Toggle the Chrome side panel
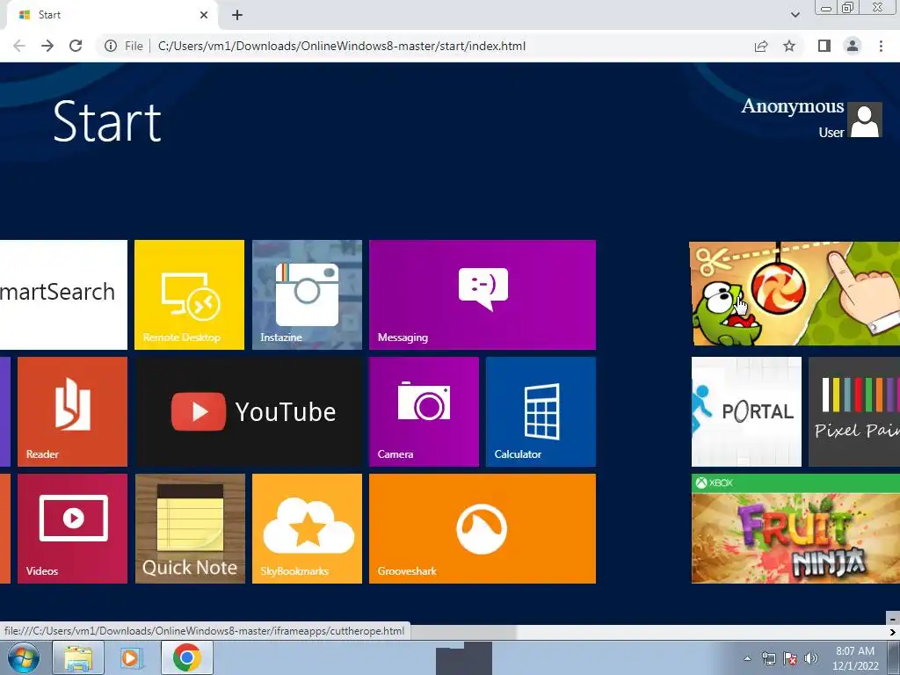900x675 pixels. [824, 46]
